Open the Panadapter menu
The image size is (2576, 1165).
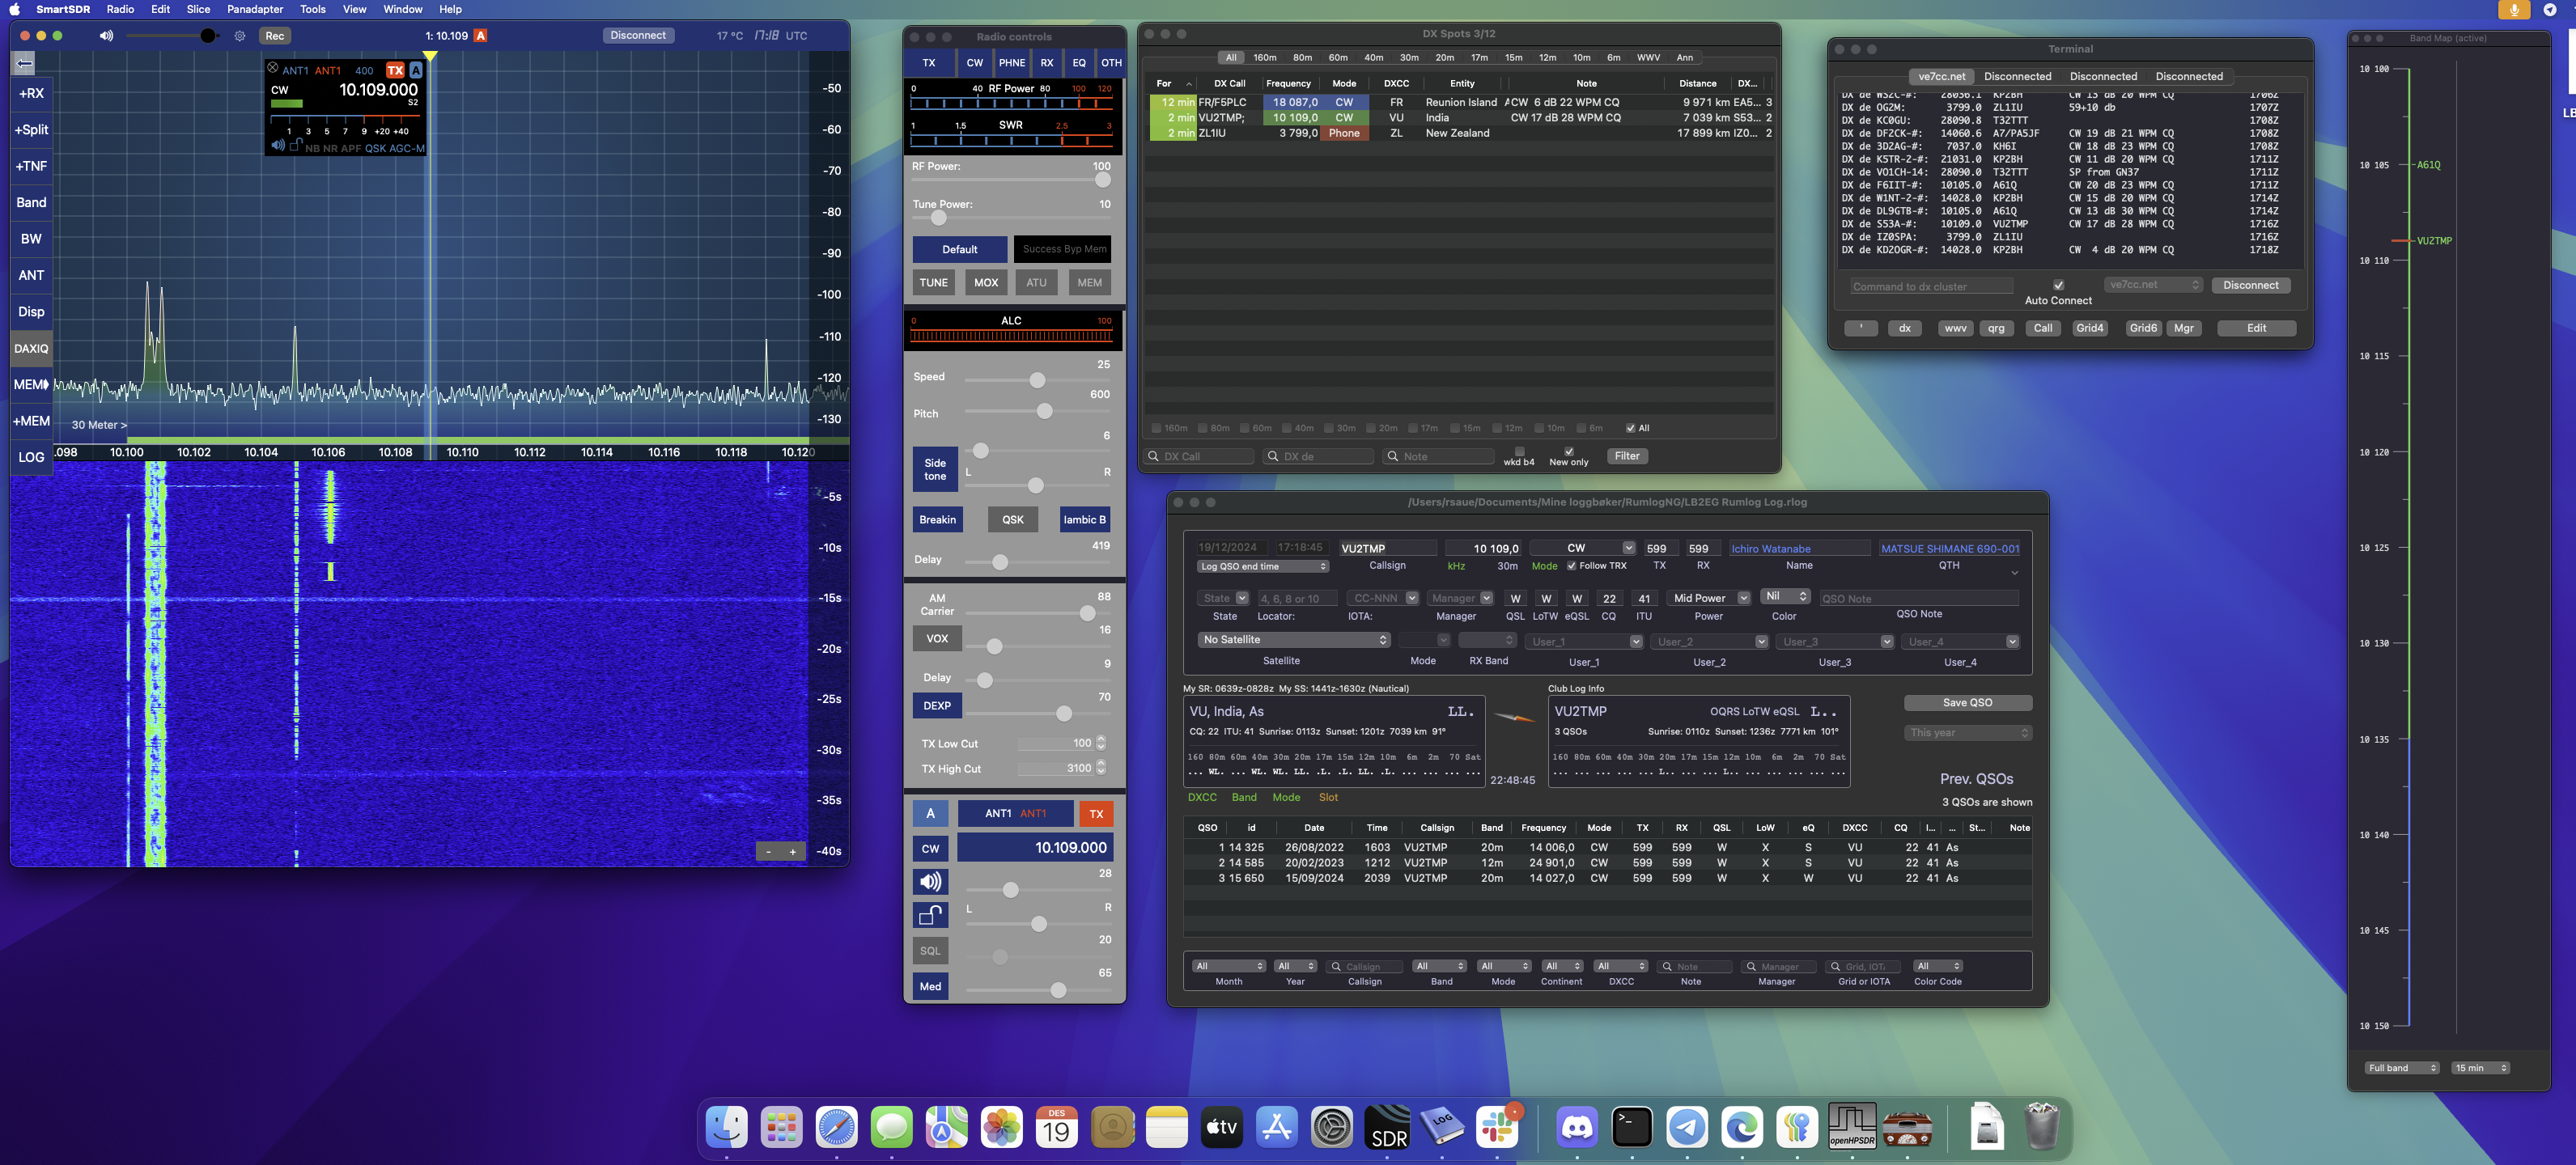click(255, 9)
